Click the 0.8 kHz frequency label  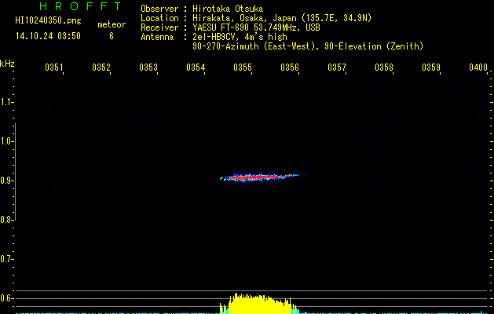[x=6, y=220]
